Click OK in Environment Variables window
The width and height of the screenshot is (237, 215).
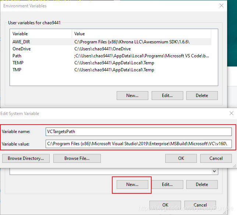pyautogui.click(x=165, y=205)
